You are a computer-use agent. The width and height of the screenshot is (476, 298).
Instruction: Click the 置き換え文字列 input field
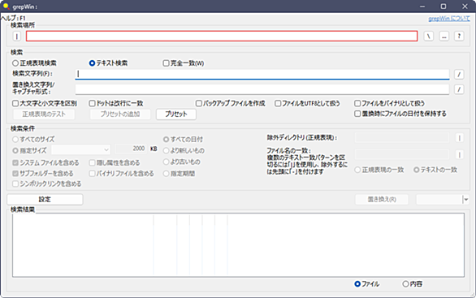click(x=262, y=89)
